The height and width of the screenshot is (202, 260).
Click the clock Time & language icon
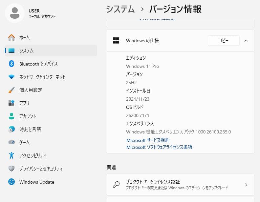(11, 129)
